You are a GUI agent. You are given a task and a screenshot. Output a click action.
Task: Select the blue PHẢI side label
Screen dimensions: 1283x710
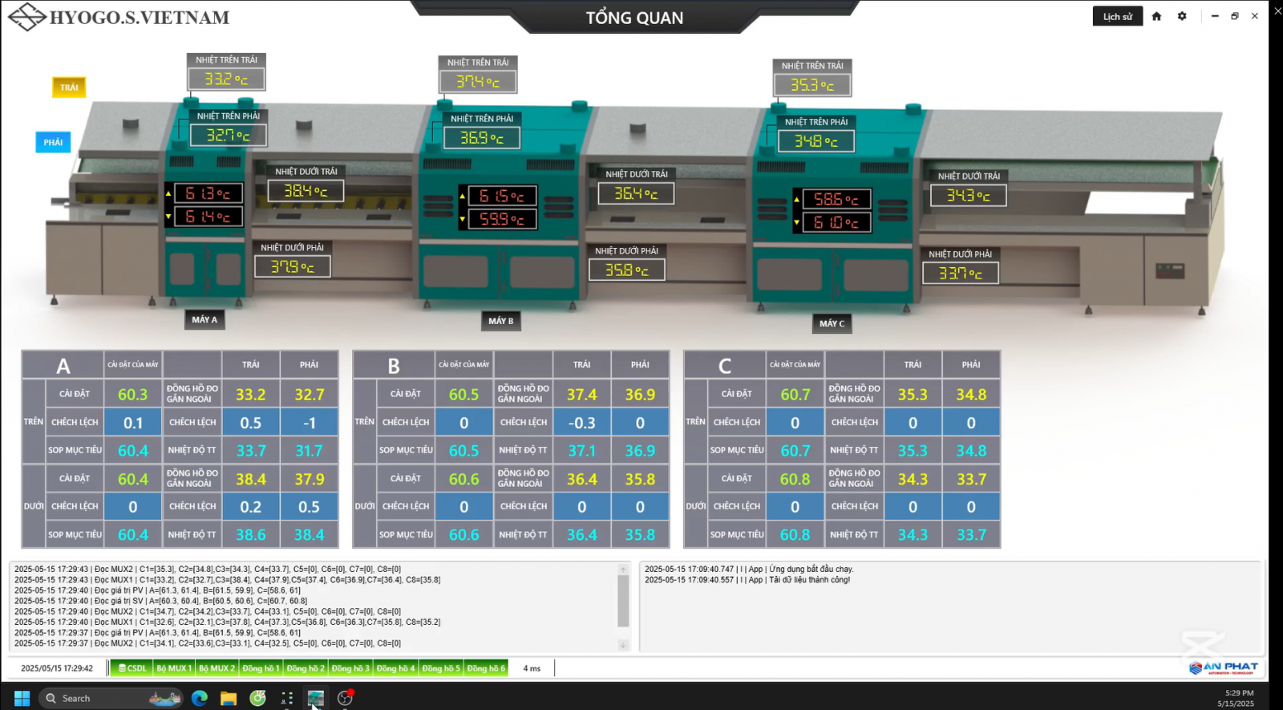point(53,142)
